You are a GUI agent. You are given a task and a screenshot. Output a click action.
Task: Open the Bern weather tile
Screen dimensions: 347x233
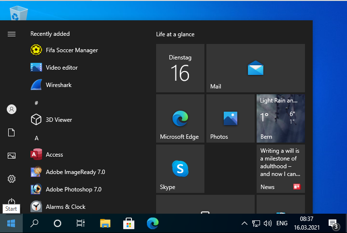click(280, 118)
